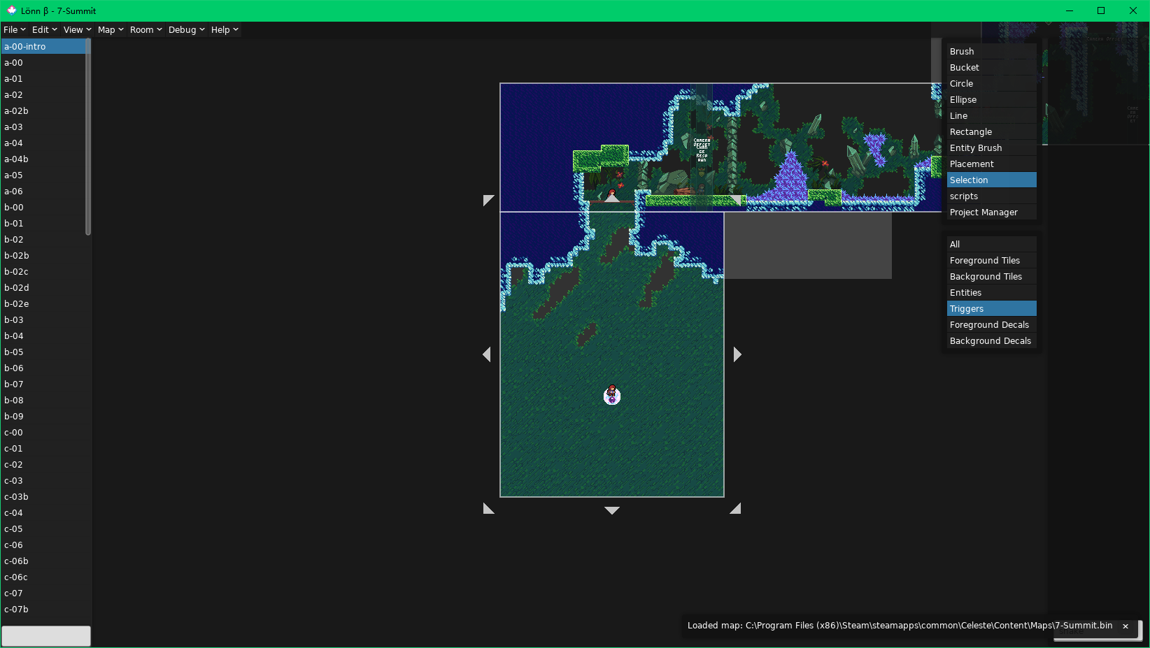Select room b-05 in list
The height and width of the screenshot is (648, 1150).
pyautogui.click(x=43, y=352)
